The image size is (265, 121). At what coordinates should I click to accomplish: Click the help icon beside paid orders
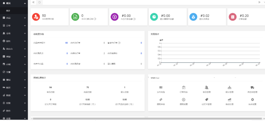(x=95, y=19)
